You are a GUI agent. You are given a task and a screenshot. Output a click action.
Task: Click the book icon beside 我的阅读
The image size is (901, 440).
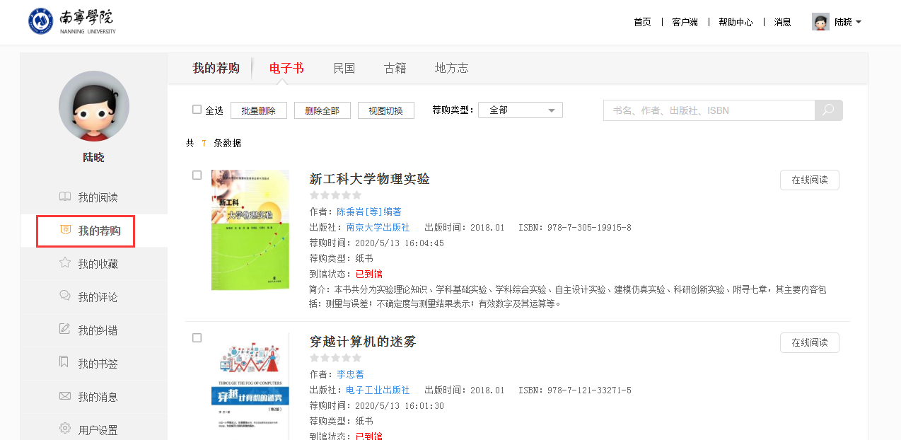tap(65, 197)
